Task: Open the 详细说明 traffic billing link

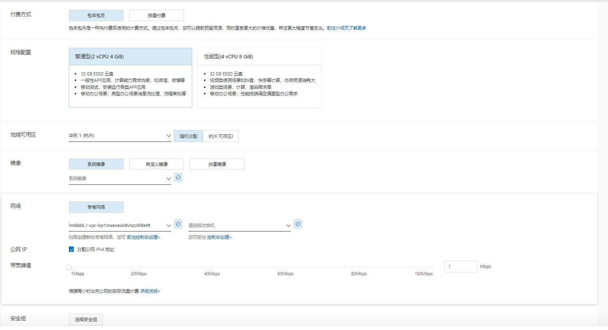Action: click(x=150, y=291)
